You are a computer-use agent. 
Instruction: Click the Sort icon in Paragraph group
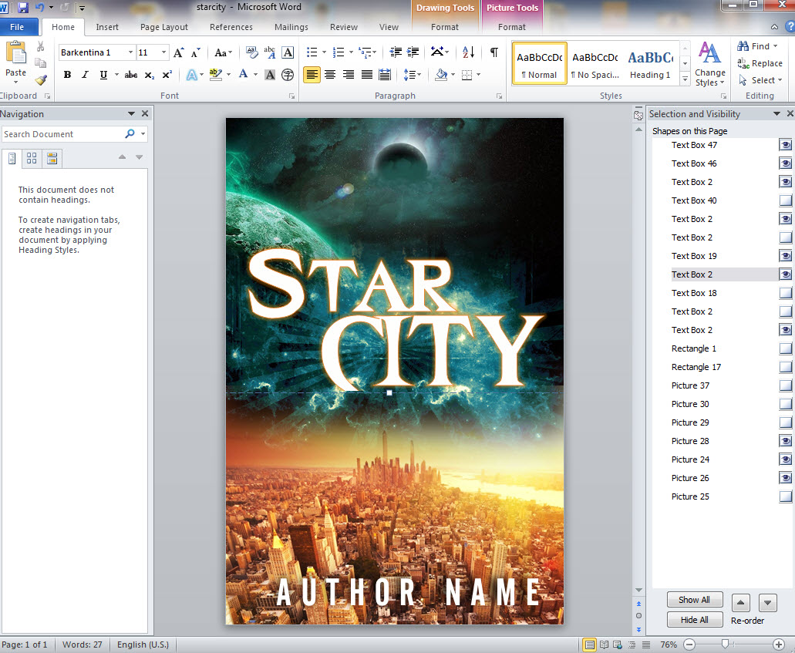[x=468, y=52]
